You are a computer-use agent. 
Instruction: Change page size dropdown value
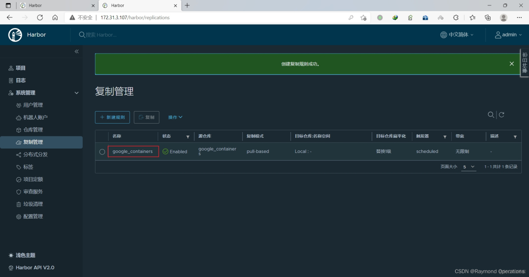click(469, 167)
